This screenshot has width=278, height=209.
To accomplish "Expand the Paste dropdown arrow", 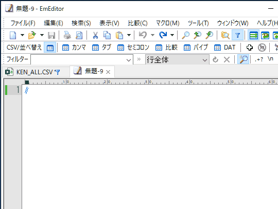I will tap(129, 35).
